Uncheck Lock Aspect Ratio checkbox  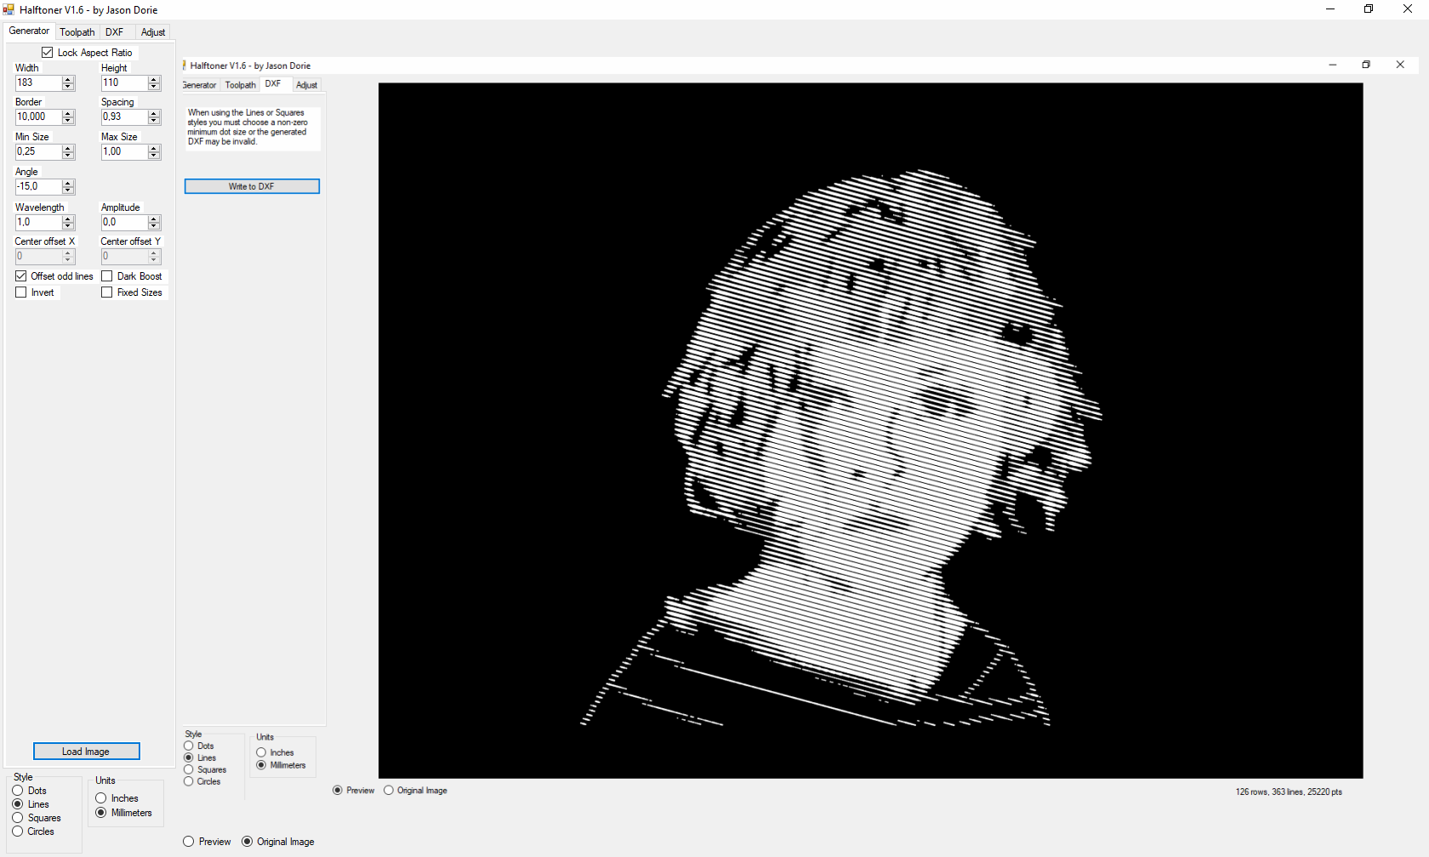[48, 53]
